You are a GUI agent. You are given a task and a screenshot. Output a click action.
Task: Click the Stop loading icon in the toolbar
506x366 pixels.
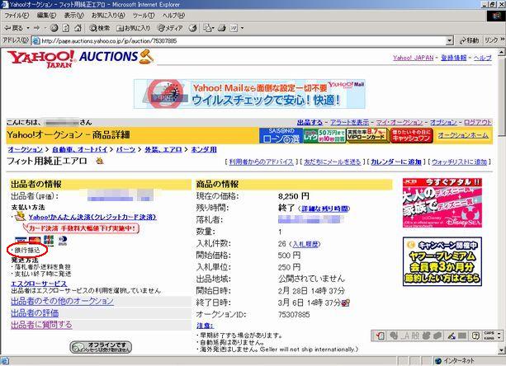54,28
